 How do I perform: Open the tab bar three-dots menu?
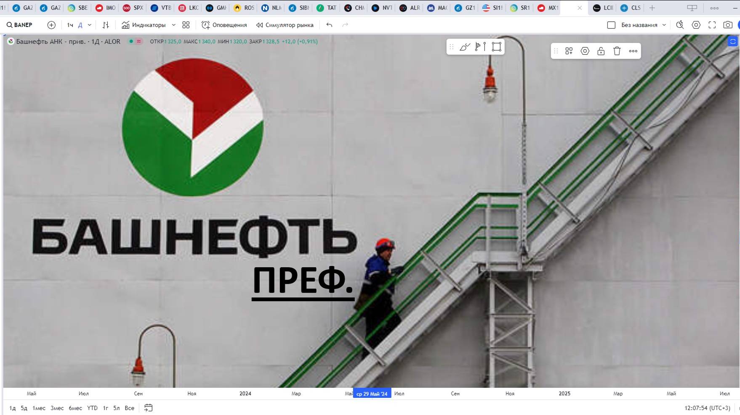[714, 8]
